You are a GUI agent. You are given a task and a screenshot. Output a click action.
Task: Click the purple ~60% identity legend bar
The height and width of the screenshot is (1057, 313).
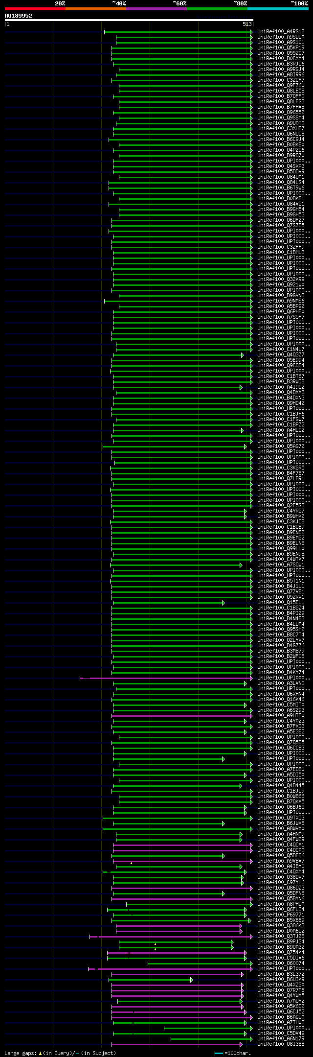tap(156, 9)
